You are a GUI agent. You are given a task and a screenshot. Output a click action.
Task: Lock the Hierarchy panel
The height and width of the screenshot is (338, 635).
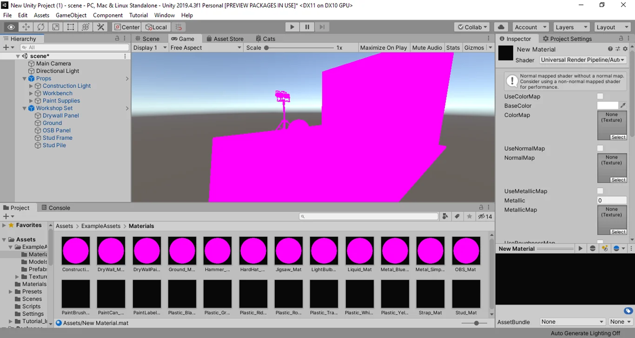pos(117,39)
